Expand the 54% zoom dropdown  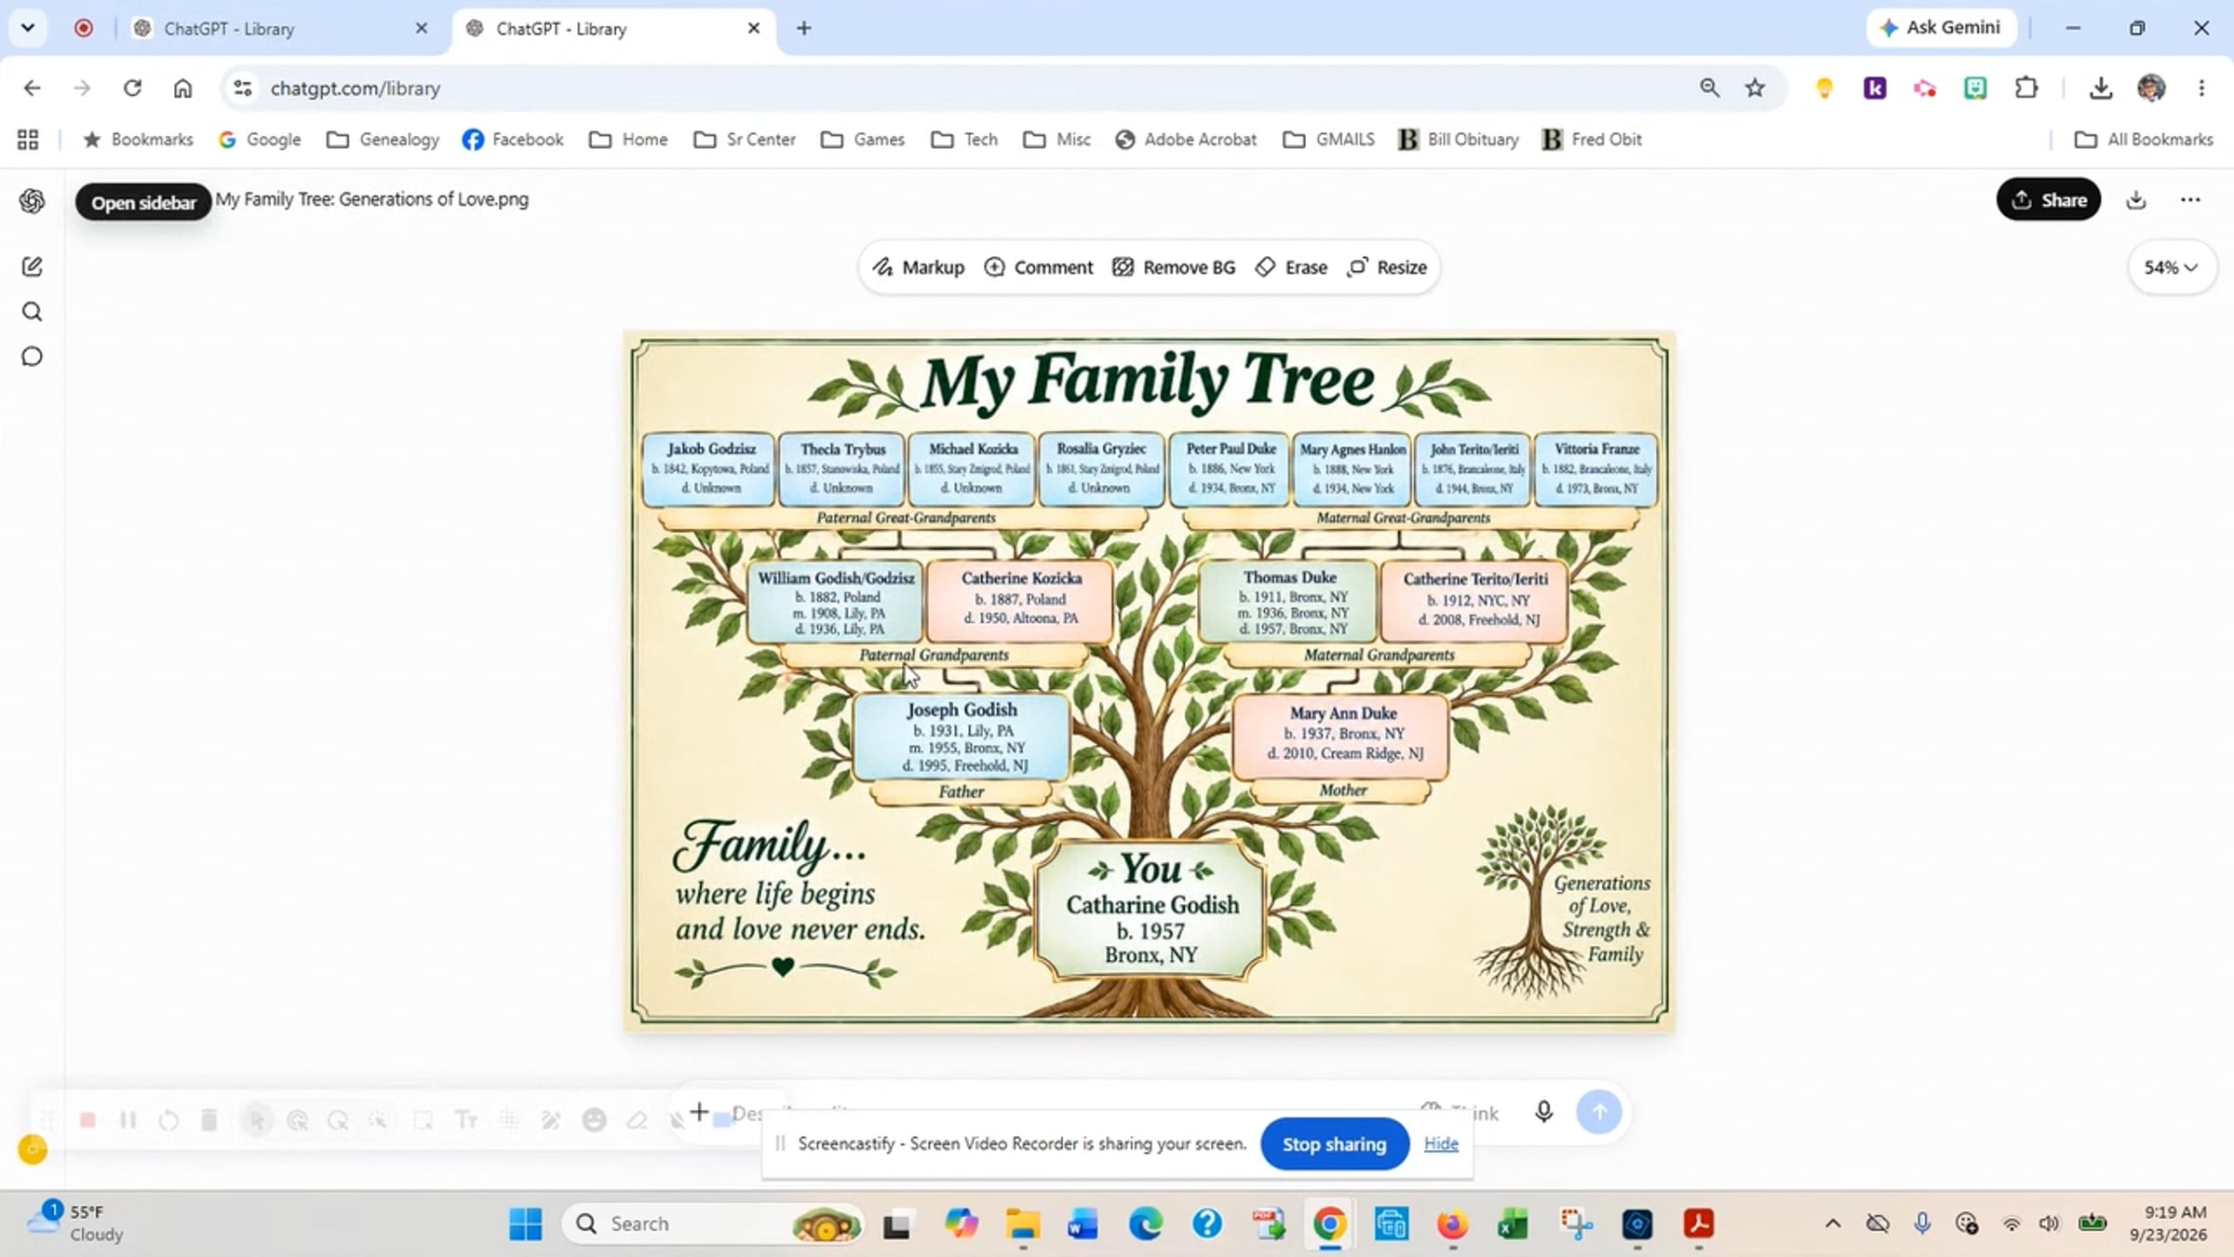tap(2171, 267)
